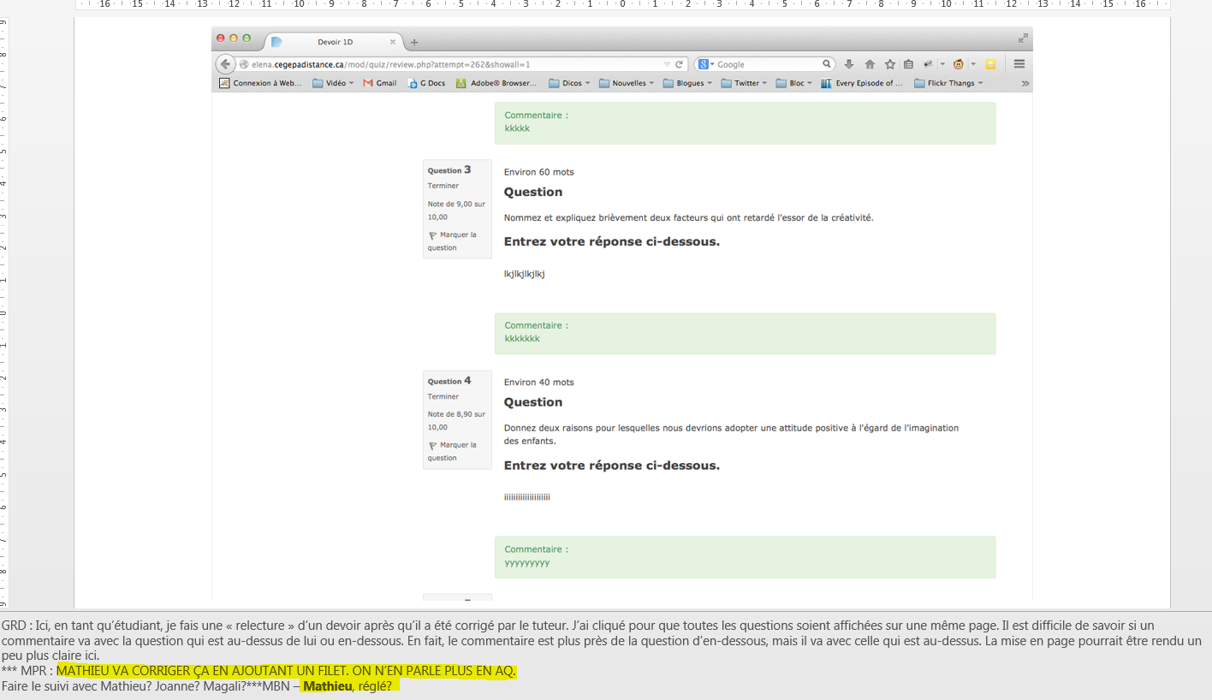Expand the Vidéo bookmarks folder
The width and height of the screenshot is (1212, 700).
point(333,84)
